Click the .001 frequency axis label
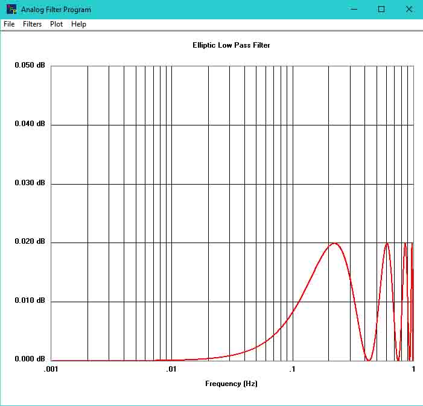This screenshot has width=423, height=406. coord(51,369)
